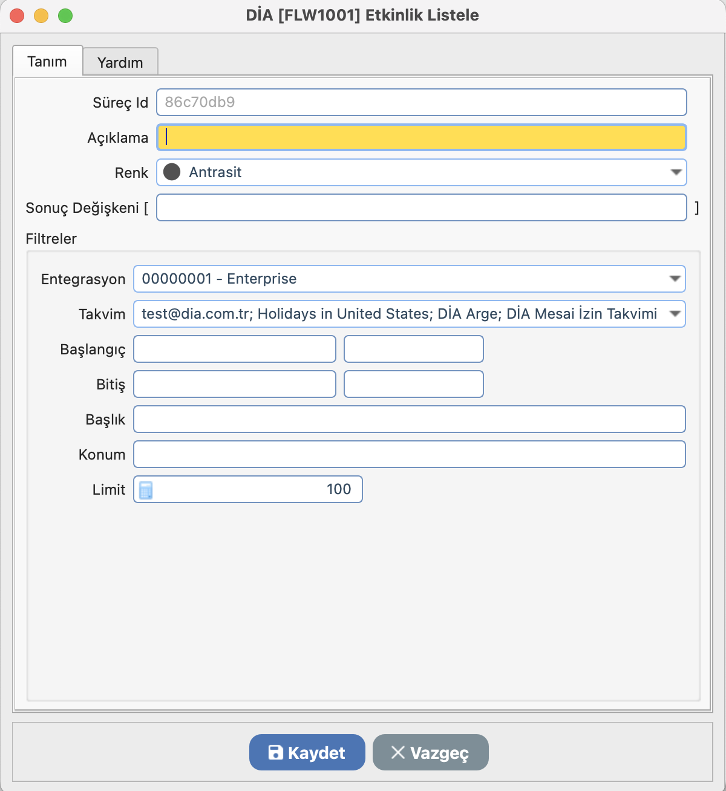726x791 pixels.
Task: Select the Bitiş date input field
Action: [x=235, y=384]
